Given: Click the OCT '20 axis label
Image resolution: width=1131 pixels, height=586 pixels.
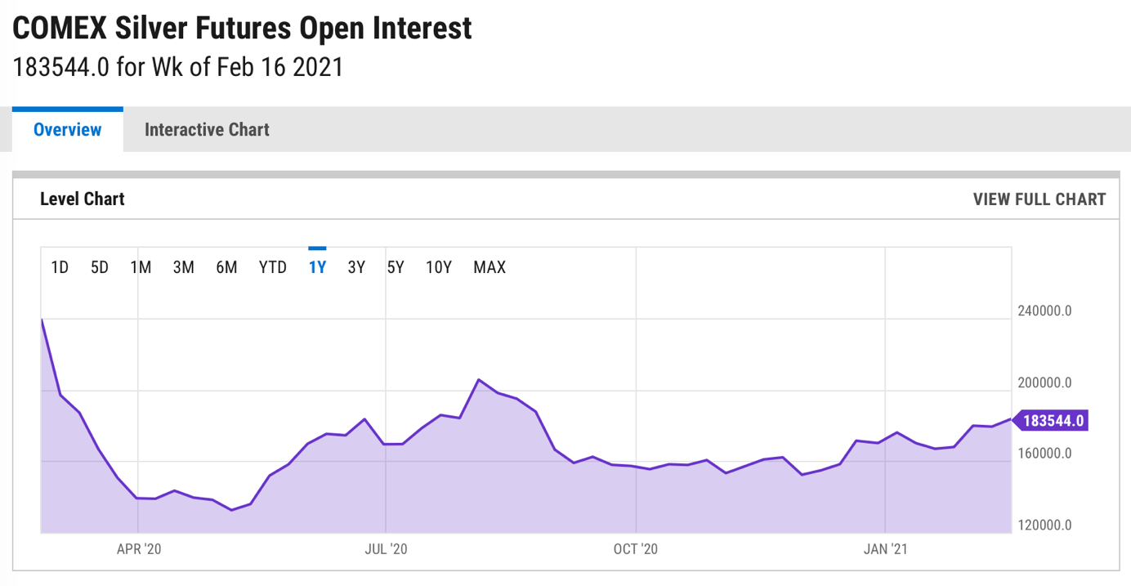Looking at the screenshot, I should pos(636,549).
